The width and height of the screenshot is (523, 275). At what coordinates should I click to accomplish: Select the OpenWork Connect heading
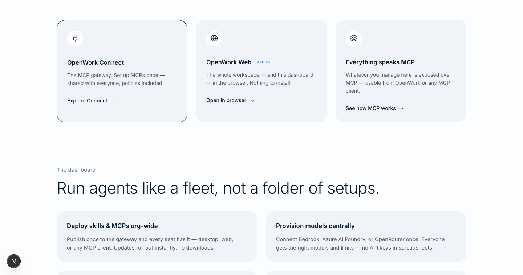pyautogui.click(x=96, y=62)
